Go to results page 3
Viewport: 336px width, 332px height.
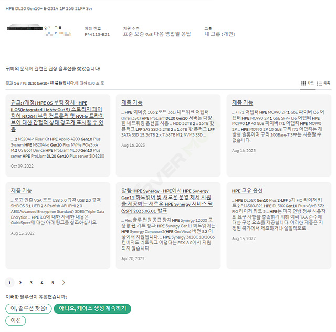point(31,283)
